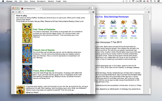Open the File menu
The image size is (162, 101).
pos(16,1)
